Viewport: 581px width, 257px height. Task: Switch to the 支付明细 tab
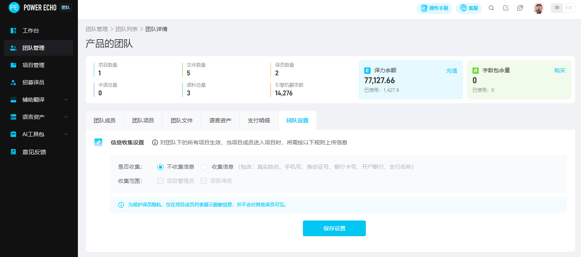pyautogui.click(x=259, y=120)
